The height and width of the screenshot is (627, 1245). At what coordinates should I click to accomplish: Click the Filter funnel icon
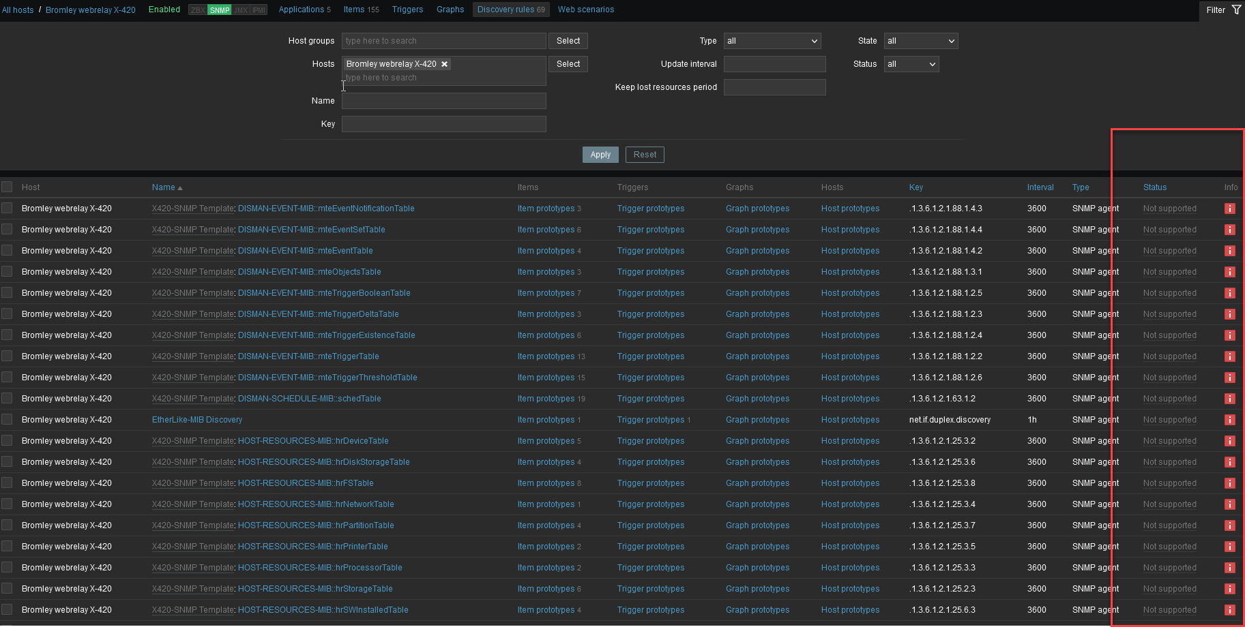(1236, 10)
